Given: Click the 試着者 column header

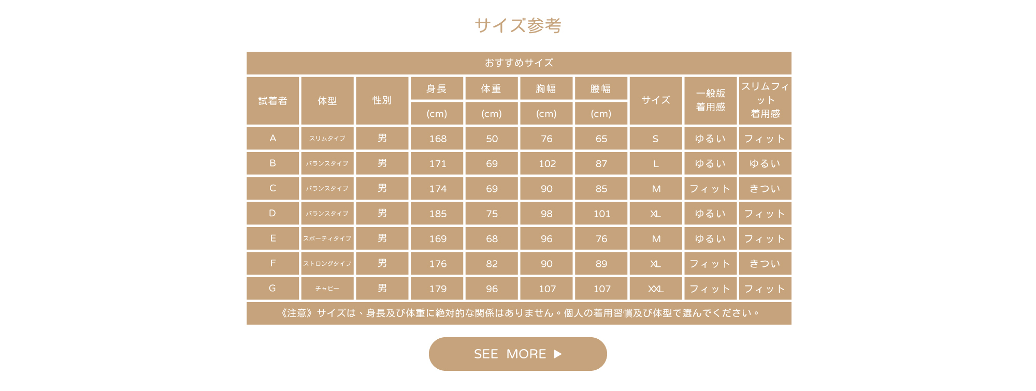Looking at the screenshot, I should pos(273,101).
